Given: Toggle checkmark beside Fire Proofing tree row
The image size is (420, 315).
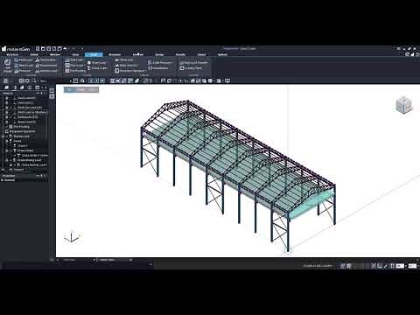Looking at the screenshot, I should (7, 127).
